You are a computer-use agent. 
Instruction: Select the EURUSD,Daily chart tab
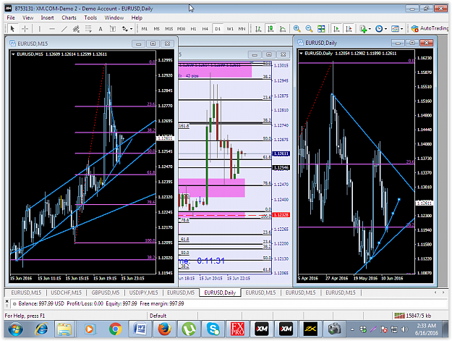tap(220, 292)
